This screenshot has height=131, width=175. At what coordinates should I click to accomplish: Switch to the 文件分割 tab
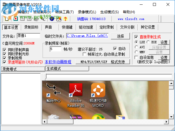[127, 27]
